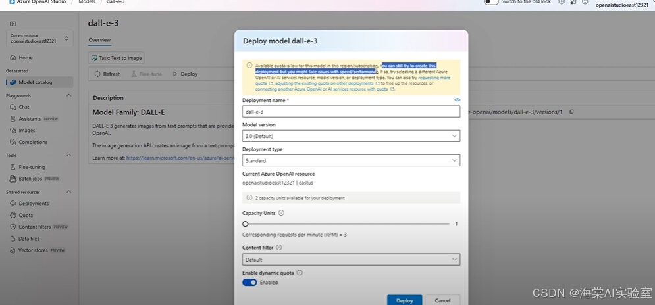Click the Quota icon in sidebar
The image size is (655, 305).
pyautogui.click(x=13, y=216)
